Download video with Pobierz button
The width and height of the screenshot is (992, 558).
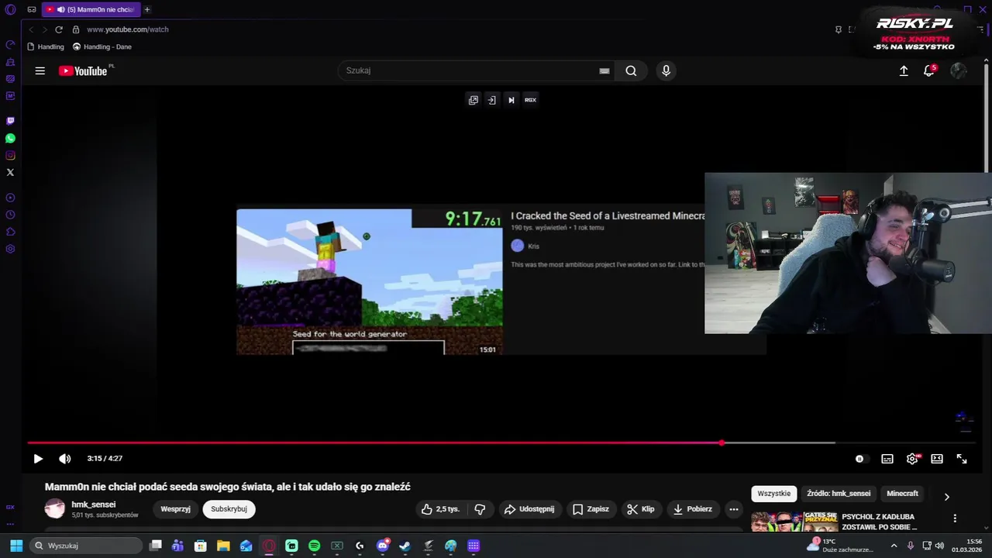692,509
